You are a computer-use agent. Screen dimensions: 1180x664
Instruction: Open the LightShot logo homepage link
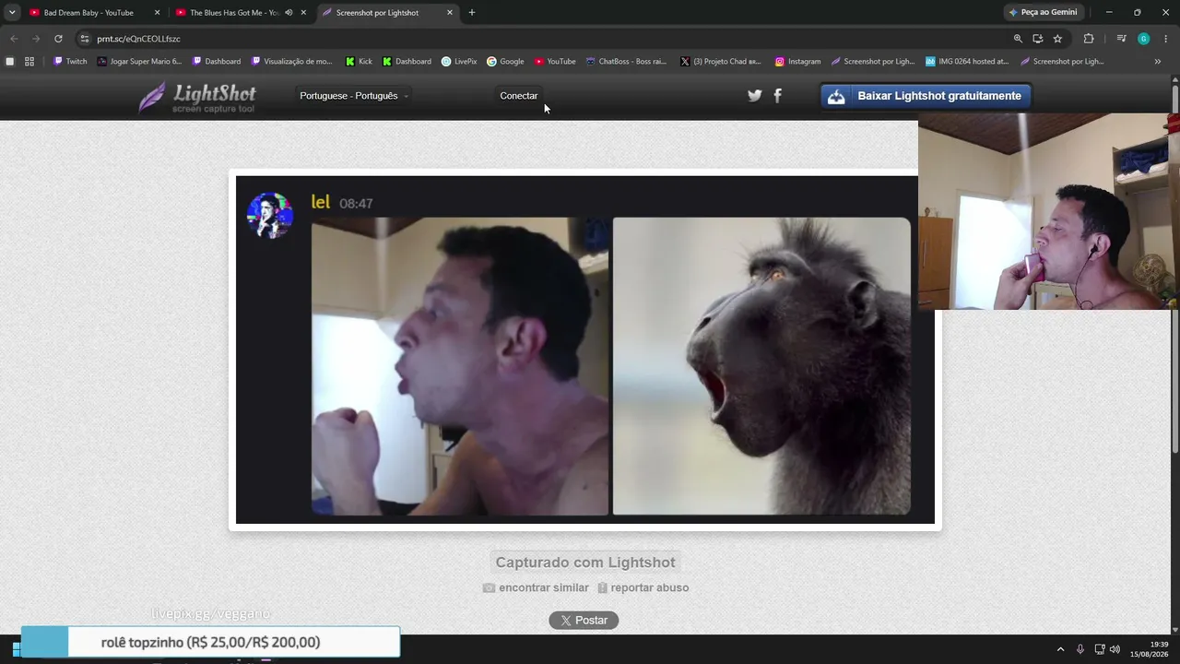(197, 96)
